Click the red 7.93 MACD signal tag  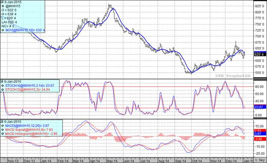tap(260, 130)
